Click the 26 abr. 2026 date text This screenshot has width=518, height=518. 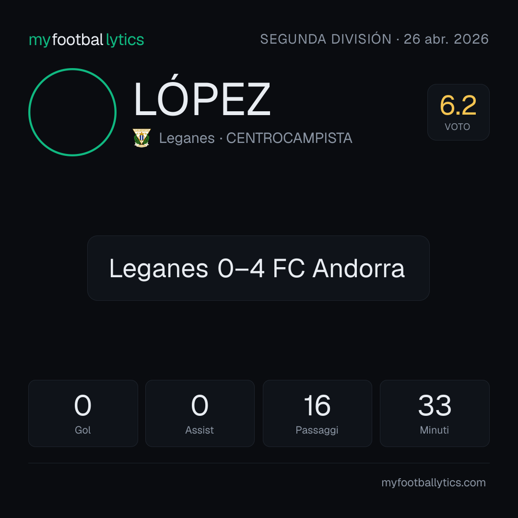(446, 39)
